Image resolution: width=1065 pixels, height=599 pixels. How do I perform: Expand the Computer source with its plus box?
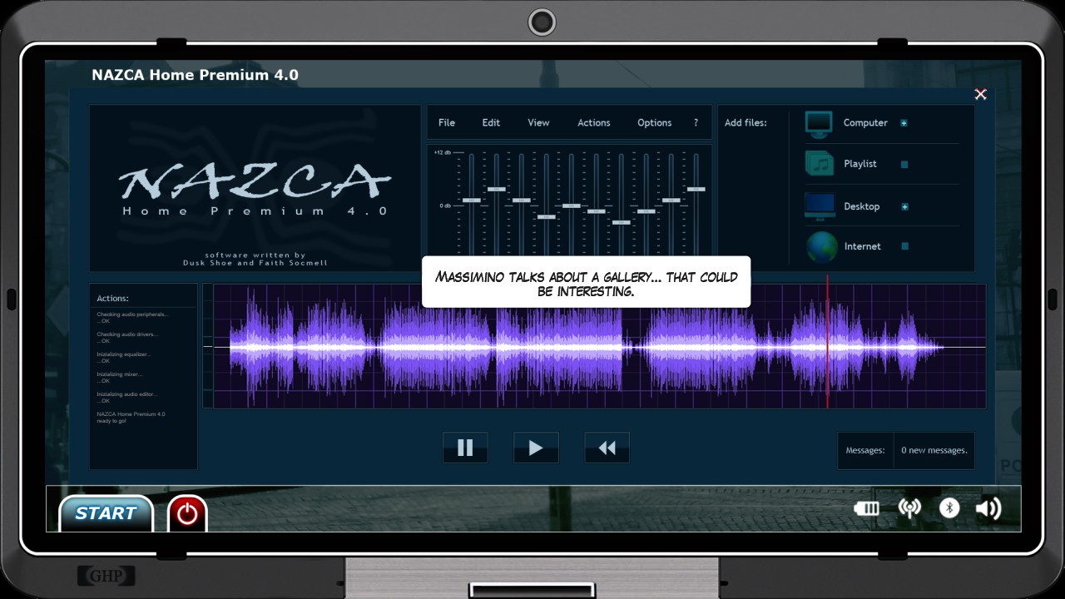click(x=904, y=123)
